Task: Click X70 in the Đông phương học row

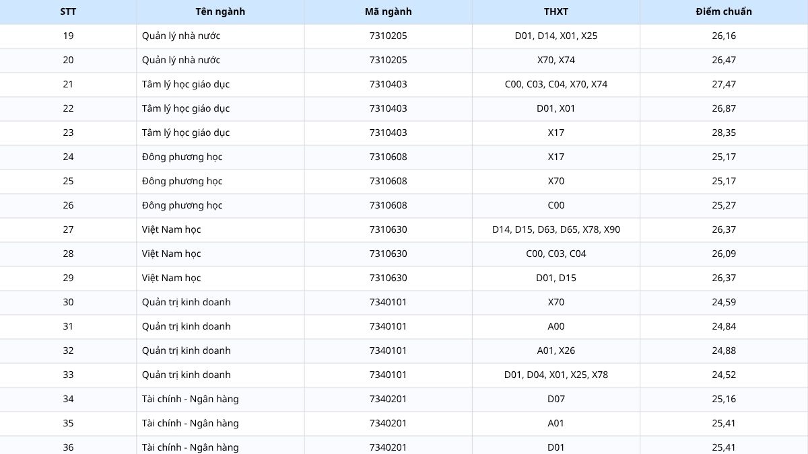Action: [x=555, y=181]
